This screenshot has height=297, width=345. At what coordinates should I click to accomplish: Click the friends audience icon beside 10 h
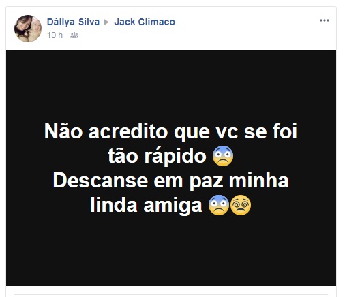(x=74, y=35)
